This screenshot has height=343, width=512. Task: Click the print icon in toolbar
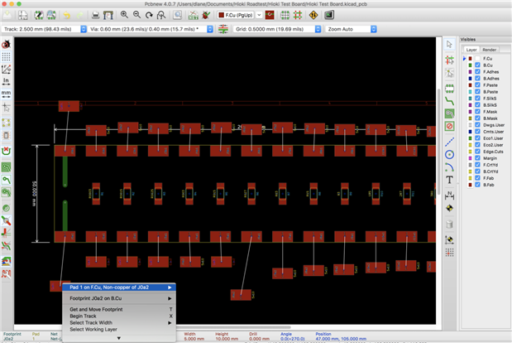tap(96, 15)
